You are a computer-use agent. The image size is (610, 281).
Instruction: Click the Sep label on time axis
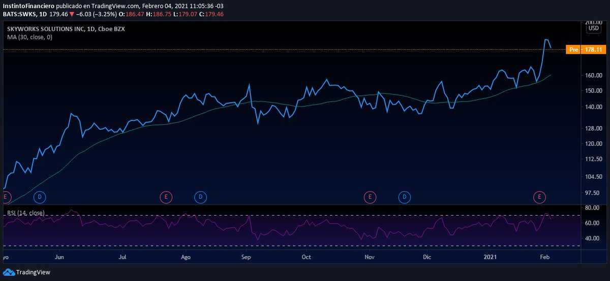[x=246, y=257]
